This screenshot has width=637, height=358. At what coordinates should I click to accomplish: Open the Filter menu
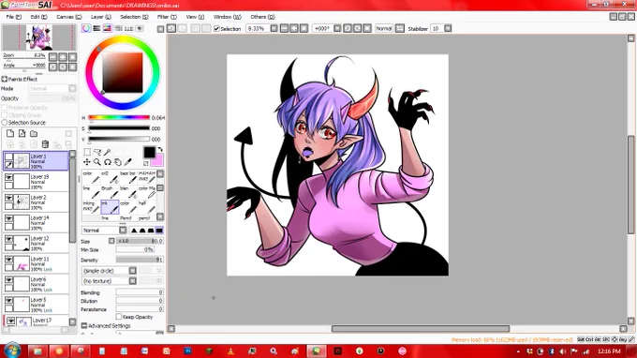167,17
